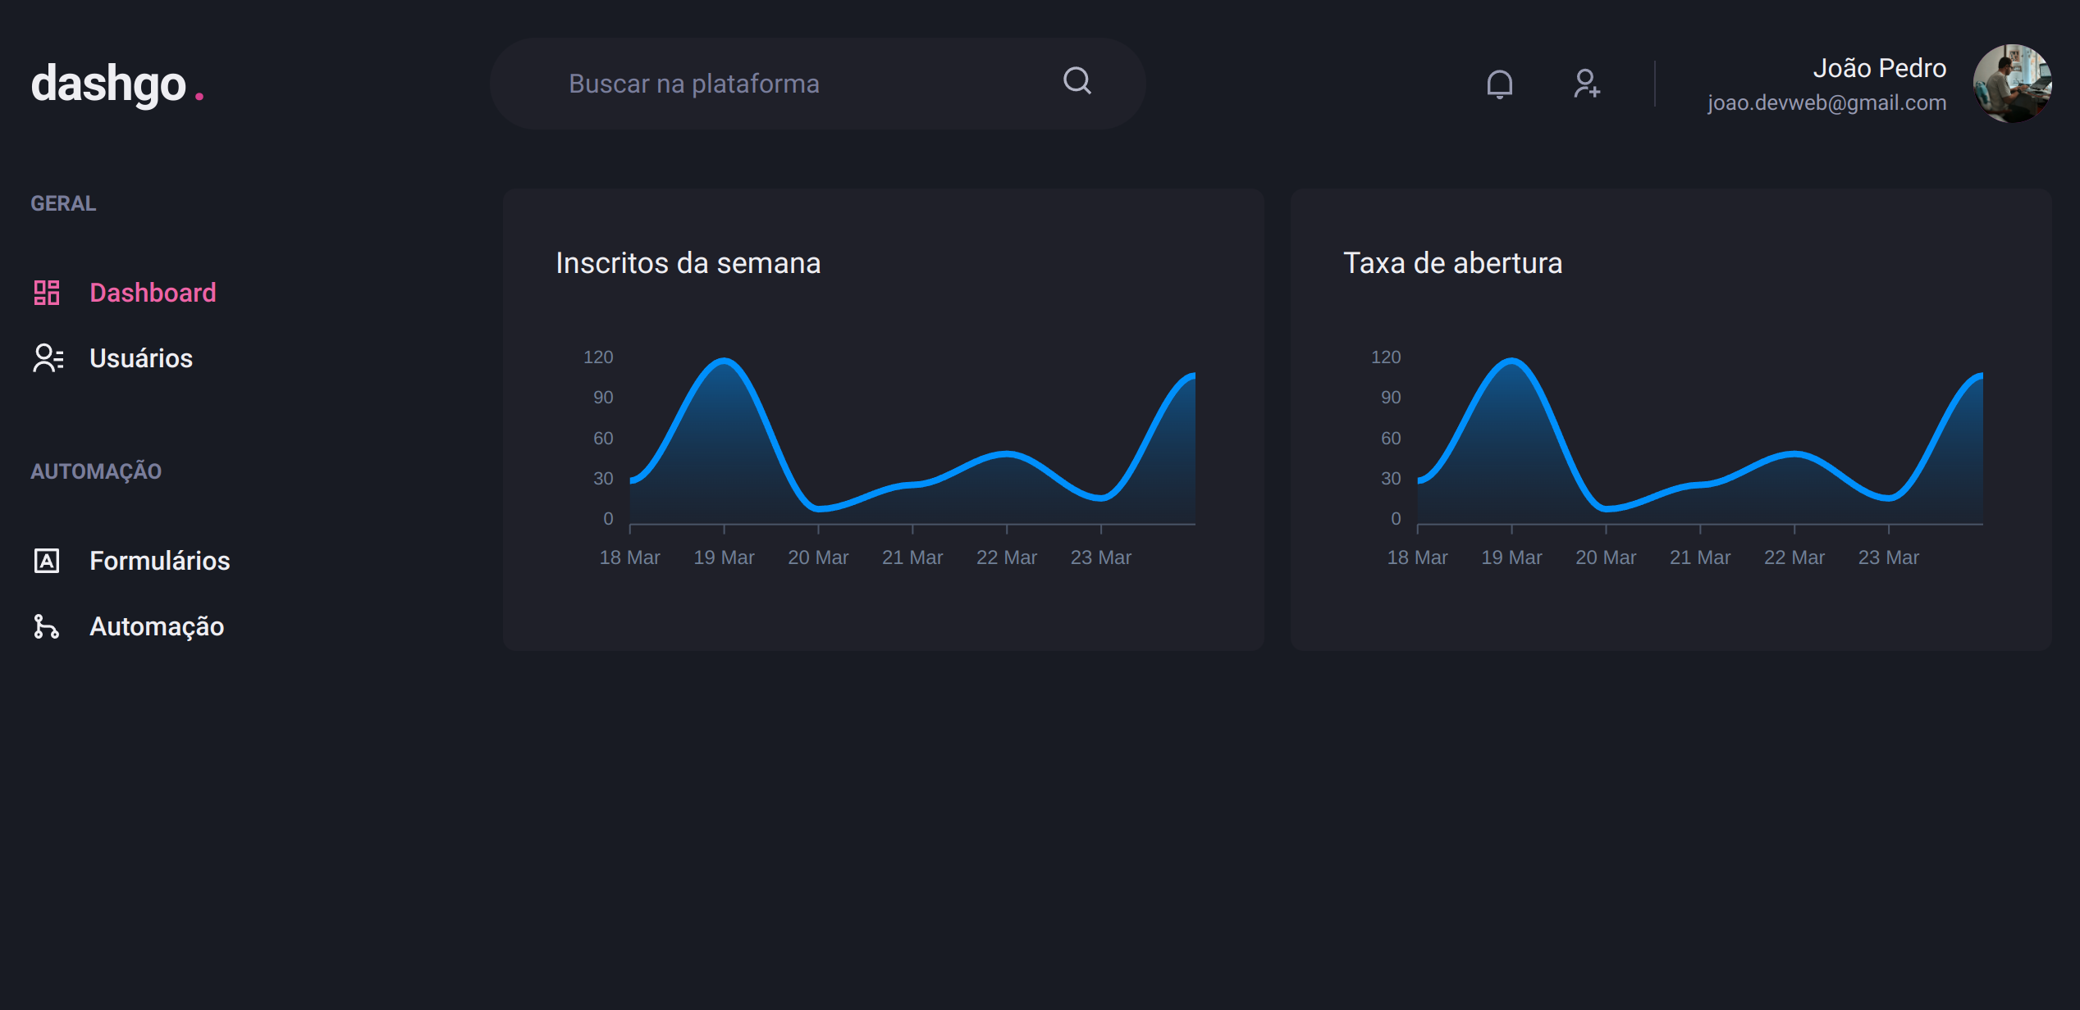Click the 22 Mar label on Inscritos chart

click(x=1006, y=557)
